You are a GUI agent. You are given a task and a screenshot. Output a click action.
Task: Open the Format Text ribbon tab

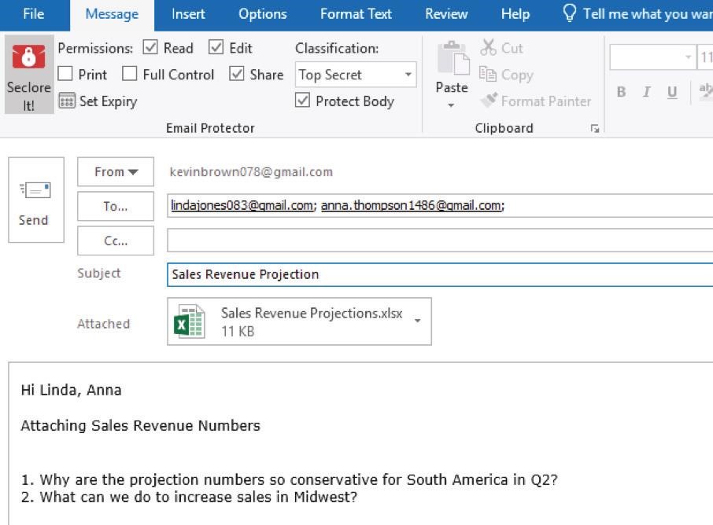356,14
